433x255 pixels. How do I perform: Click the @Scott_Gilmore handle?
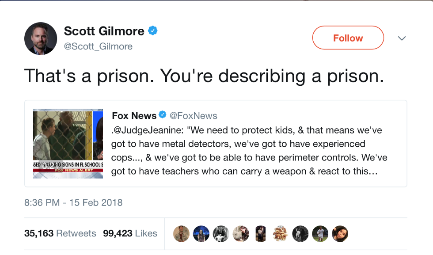click(x=98, y=46)
